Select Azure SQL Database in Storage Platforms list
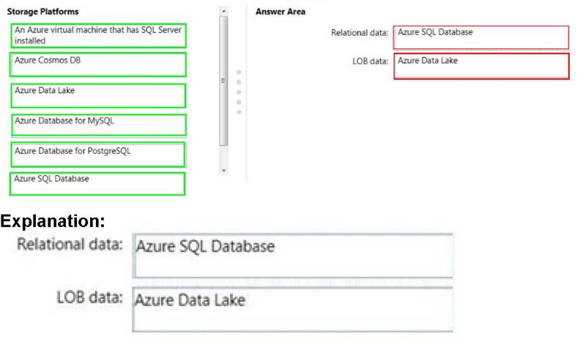The image size is (586, 344). 99,184
